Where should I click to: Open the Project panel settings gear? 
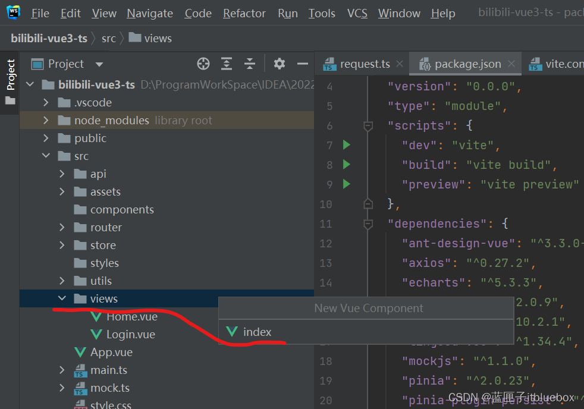coord(280,64)
